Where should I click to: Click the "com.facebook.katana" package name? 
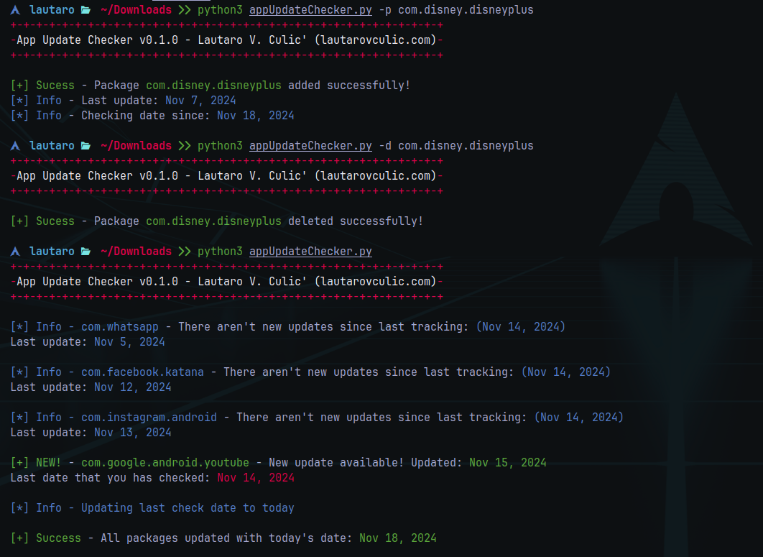142,372
